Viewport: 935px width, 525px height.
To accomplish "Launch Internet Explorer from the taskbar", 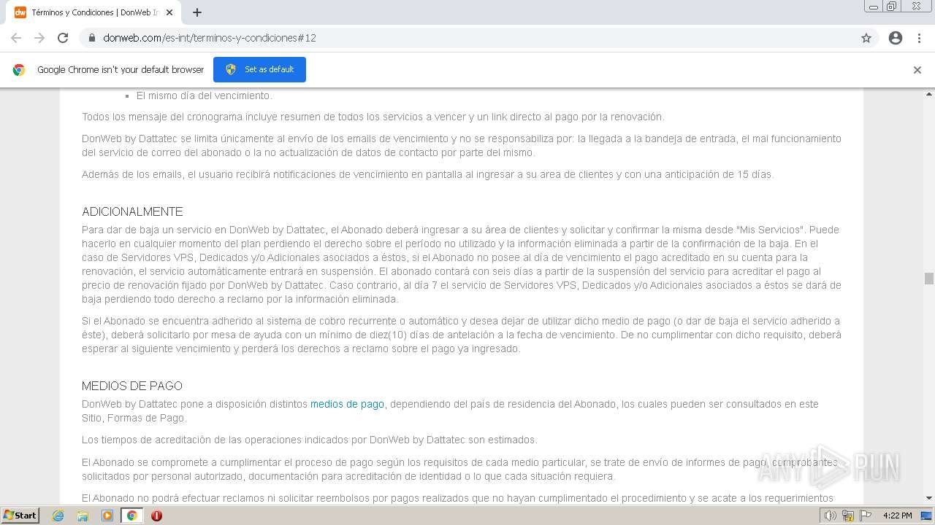I will (x=58, y=516).
